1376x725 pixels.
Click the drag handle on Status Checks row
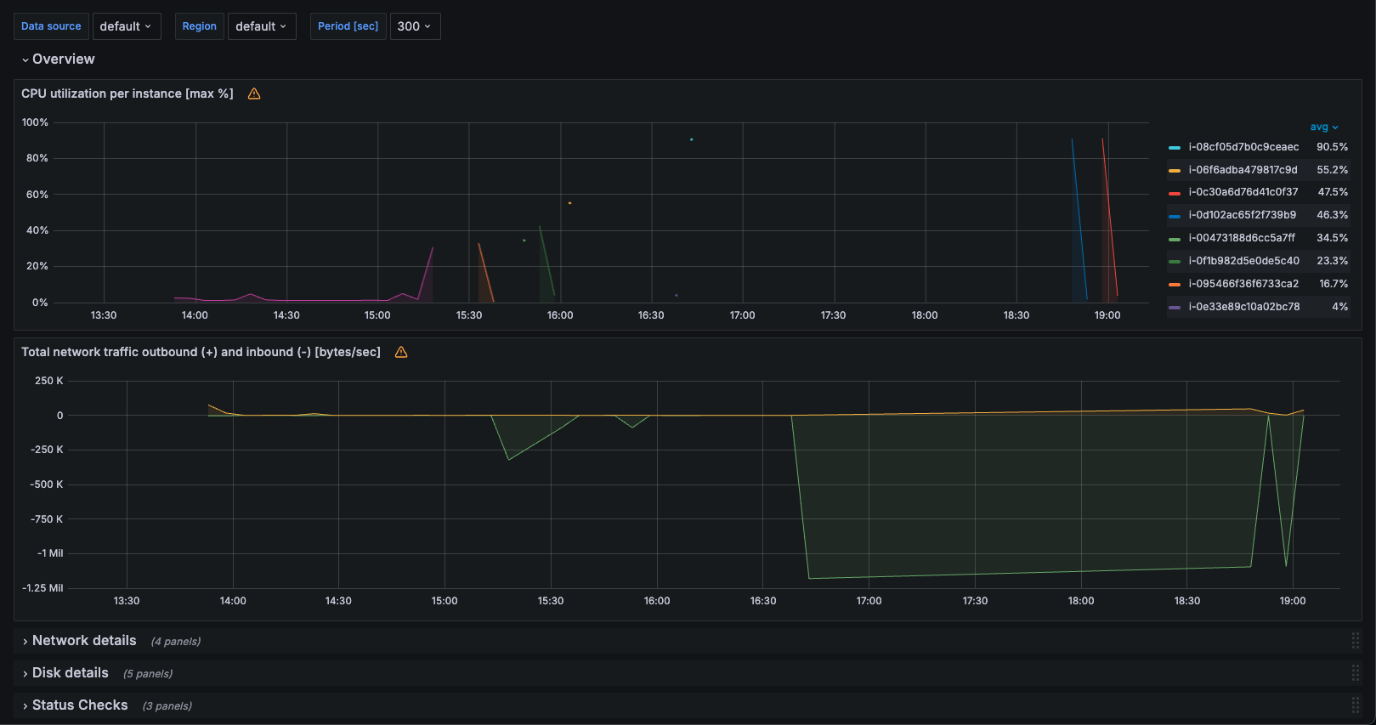click(x=1356, y=705)
